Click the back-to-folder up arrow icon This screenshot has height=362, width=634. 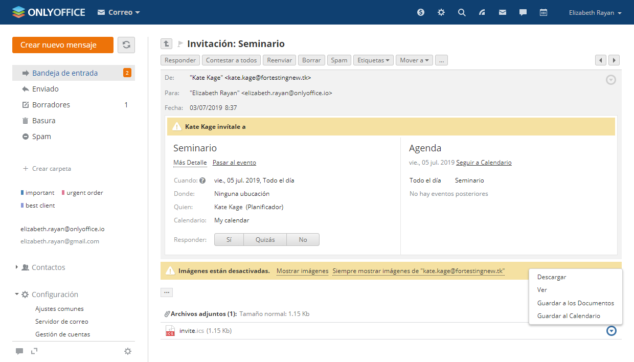[166, 44]
